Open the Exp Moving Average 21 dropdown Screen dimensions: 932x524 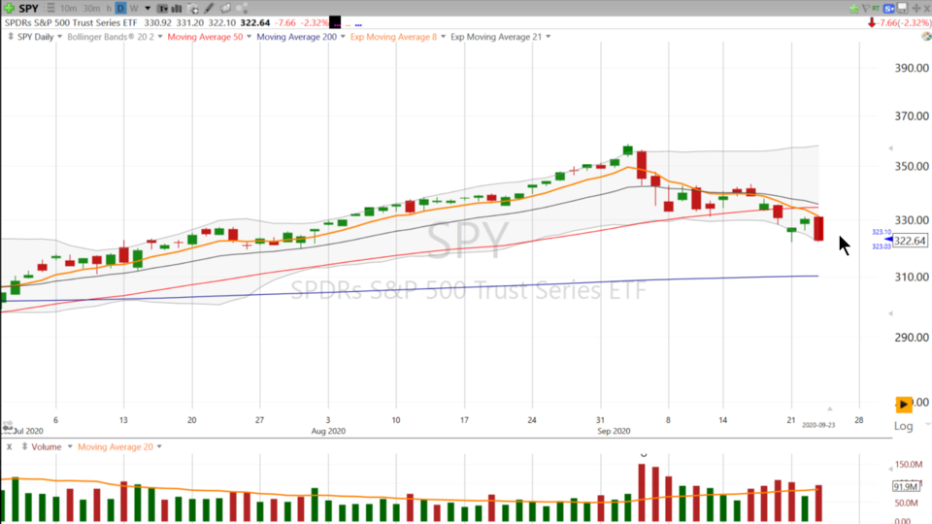pos(548,37)
